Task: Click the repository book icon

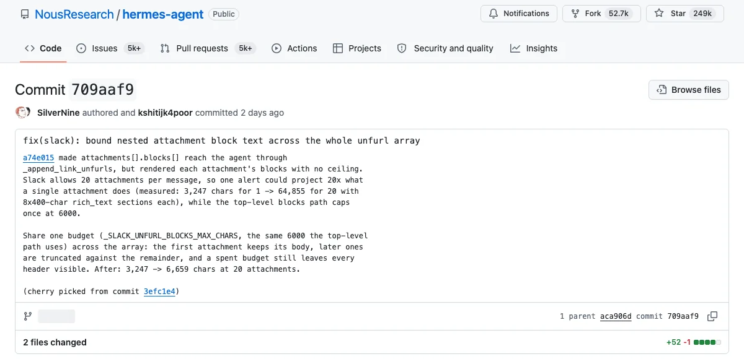Action: tap(25, 14)
